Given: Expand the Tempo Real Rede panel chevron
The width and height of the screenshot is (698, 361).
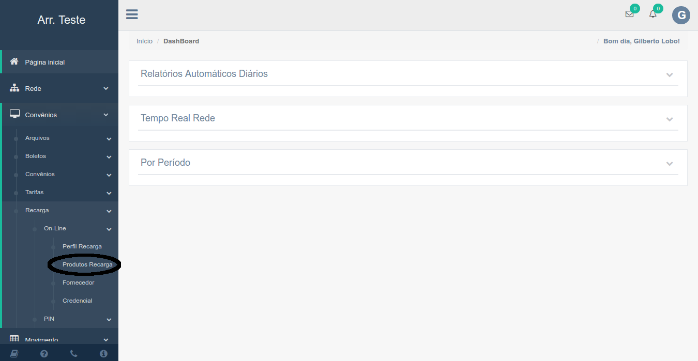Looking at the screenshot, I should click(670, 119).
